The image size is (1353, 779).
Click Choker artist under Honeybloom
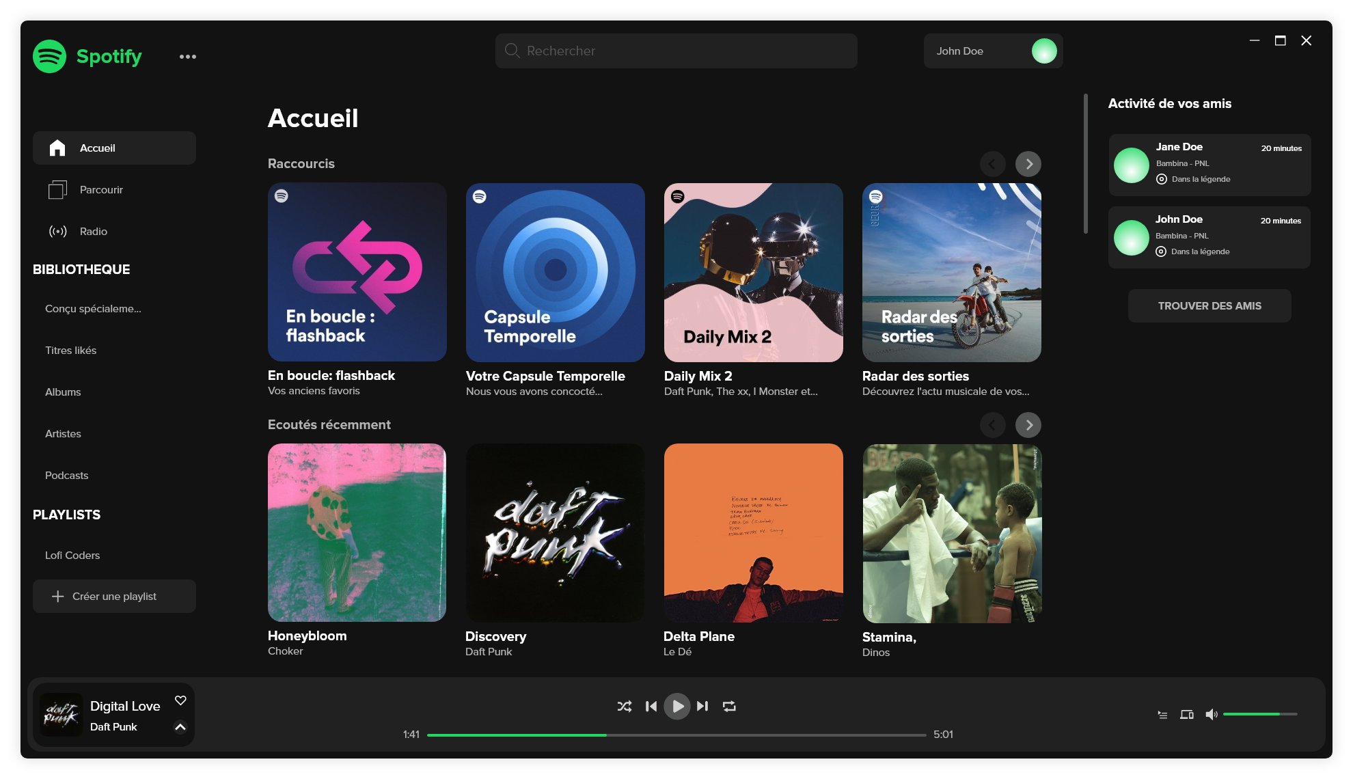(x=286, y=651)
